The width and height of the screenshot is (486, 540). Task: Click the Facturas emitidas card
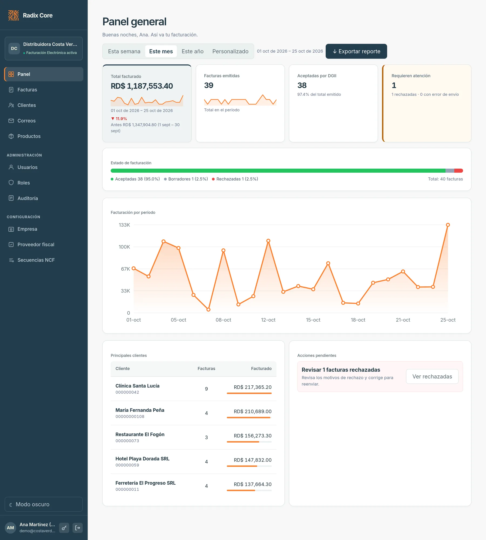pos(240,103)
